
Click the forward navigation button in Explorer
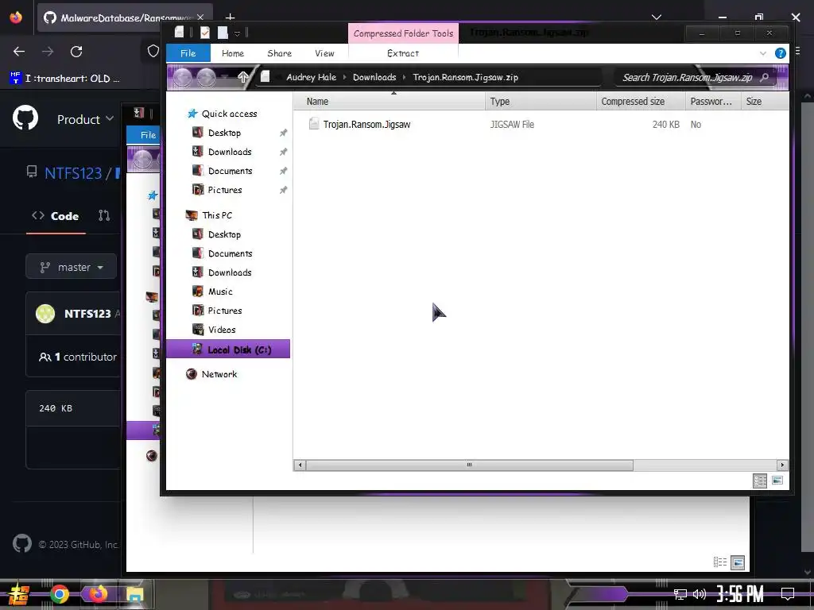[206, 77]
